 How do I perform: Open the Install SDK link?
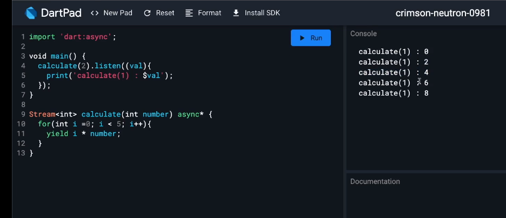point(256,13)
